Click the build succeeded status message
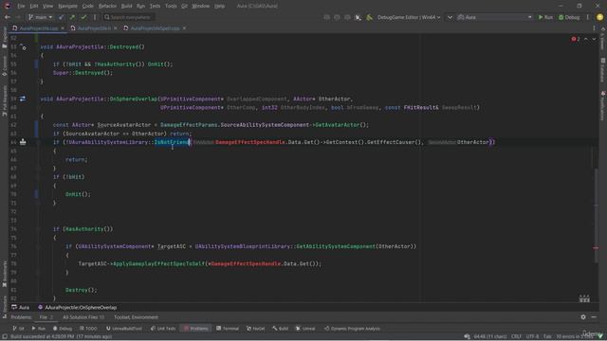 click(61, 337)
